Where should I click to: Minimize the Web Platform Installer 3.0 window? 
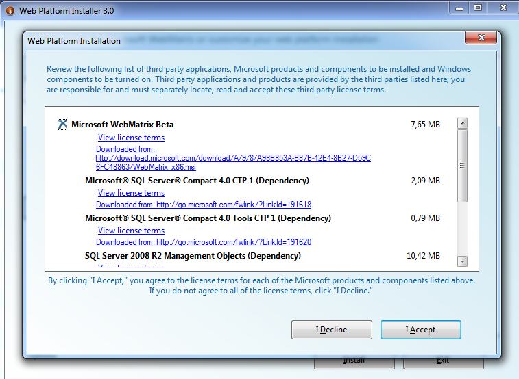click(459, 8)
